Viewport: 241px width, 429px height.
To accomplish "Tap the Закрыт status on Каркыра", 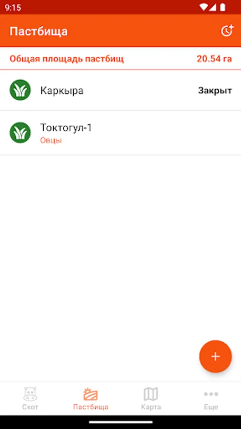I will (215, 91).
